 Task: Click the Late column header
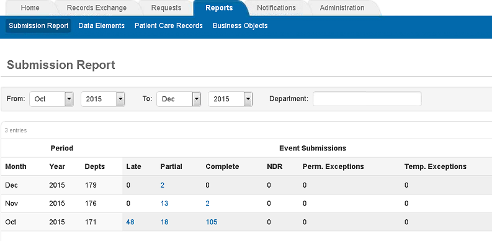(133, 166)
